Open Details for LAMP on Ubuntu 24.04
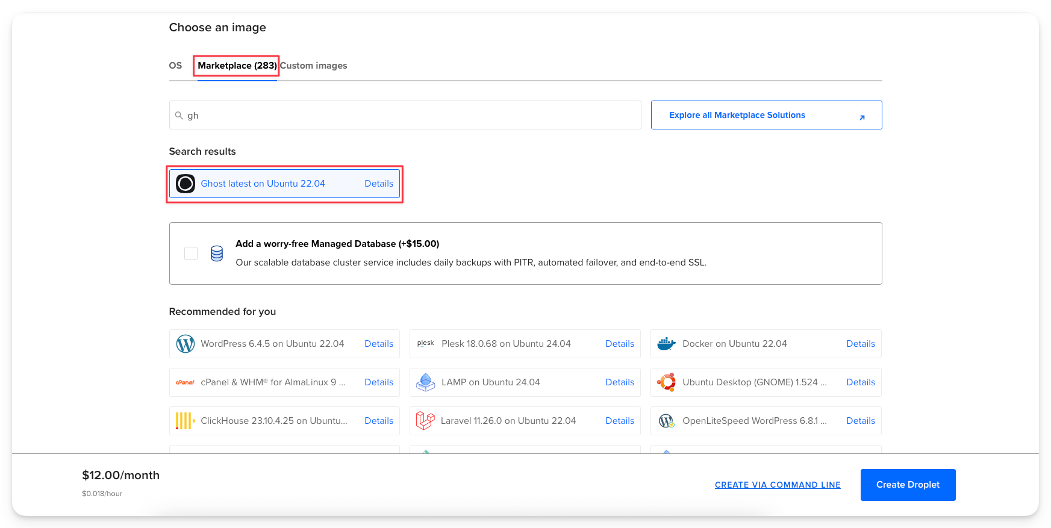 pyautogui.click(x=620, y=382)
